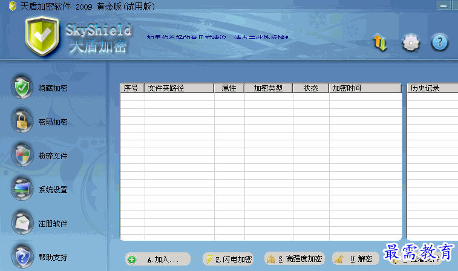
Task: Click the F.闪电加密 button
Action: coord(228,259)
